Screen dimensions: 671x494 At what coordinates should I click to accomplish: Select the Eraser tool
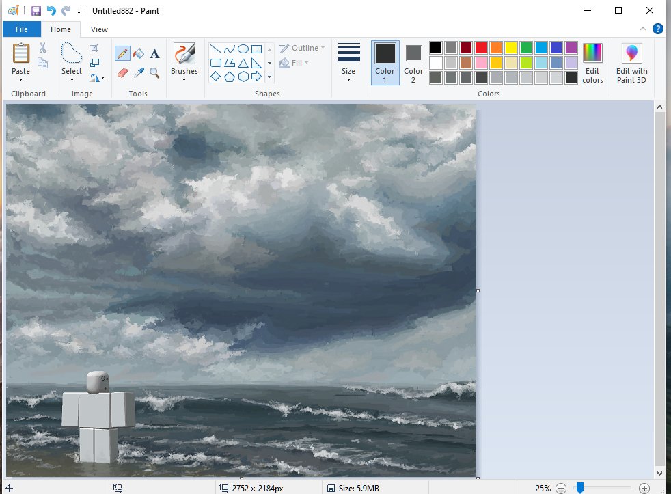click(x=123, y=73)
